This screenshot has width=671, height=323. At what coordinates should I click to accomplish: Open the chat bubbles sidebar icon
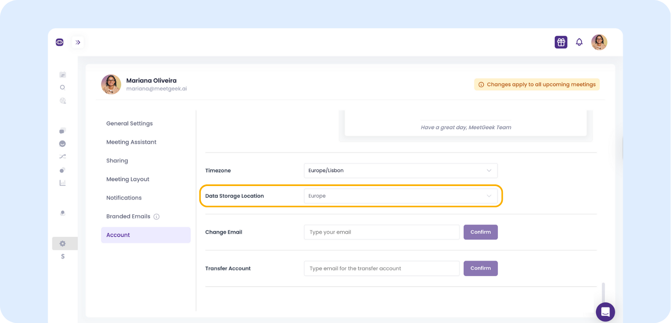click(62, 131)
